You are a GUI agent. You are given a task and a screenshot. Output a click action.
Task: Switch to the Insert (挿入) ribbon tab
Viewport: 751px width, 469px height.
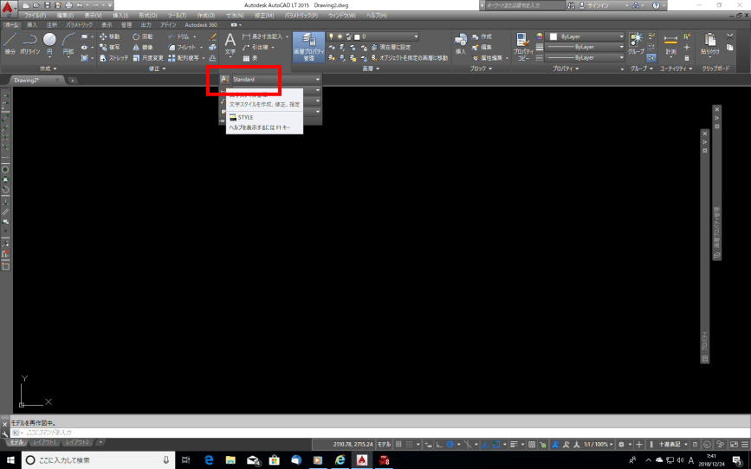32,25
